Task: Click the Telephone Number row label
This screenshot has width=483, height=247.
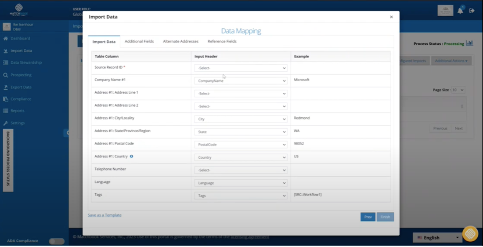Action: (110, 169)
